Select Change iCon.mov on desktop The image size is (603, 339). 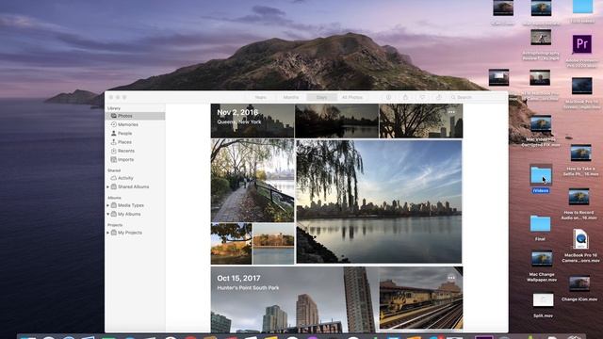pyautogui.click(x=579, y=289)
